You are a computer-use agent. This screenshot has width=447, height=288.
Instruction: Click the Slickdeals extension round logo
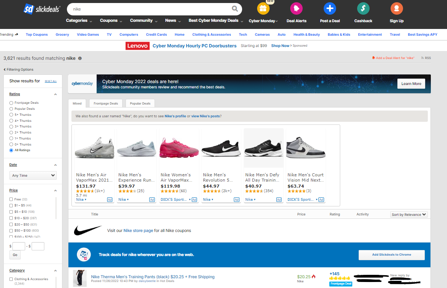(x=84, y=255)
